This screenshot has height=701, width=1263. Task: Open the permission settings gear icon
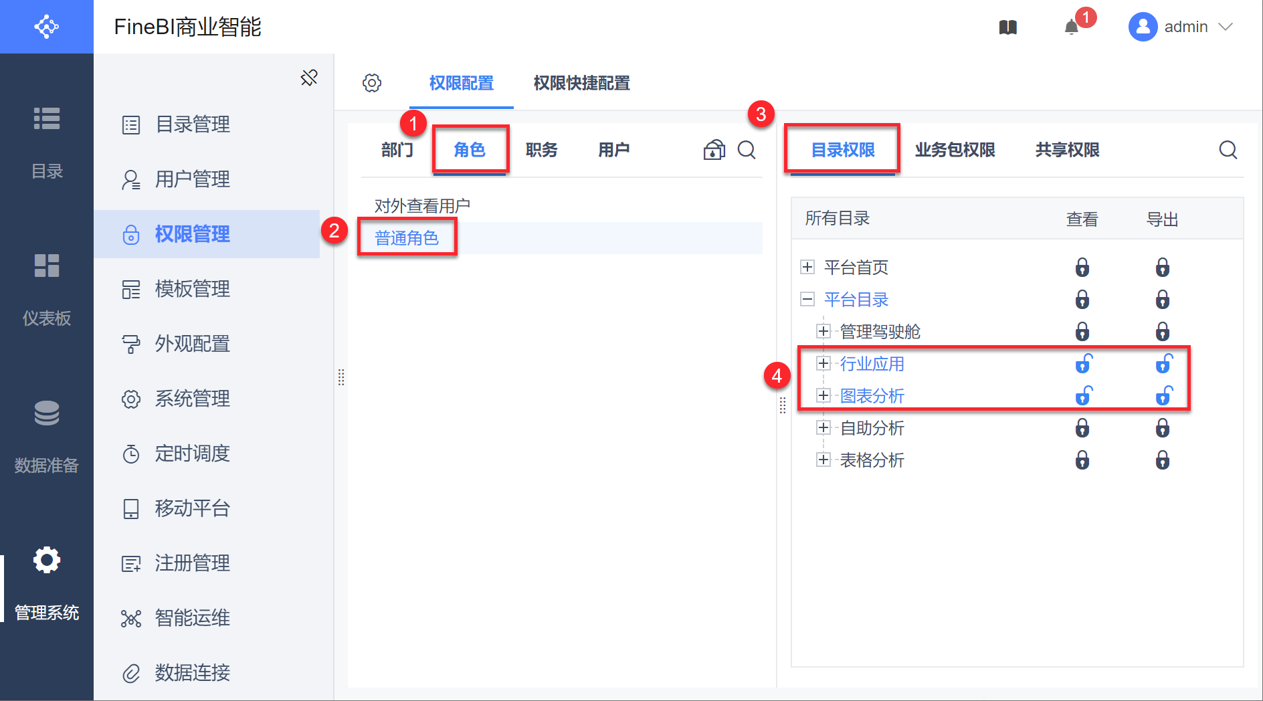372,83
